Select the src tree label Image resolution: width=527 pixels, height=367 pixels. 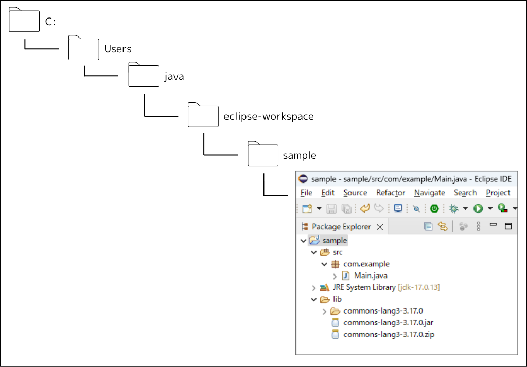[x=338, y=252]
